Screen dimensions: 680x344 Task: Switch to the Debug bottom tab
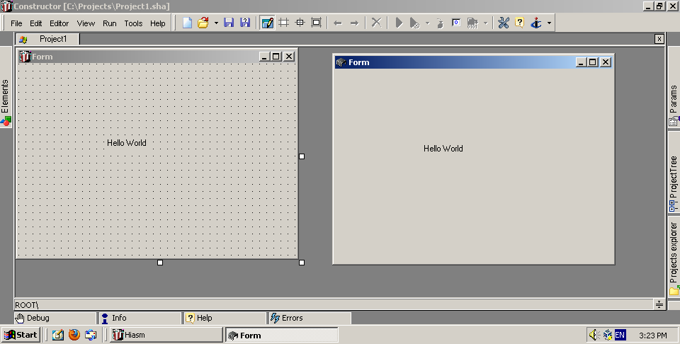pos(55,318)
